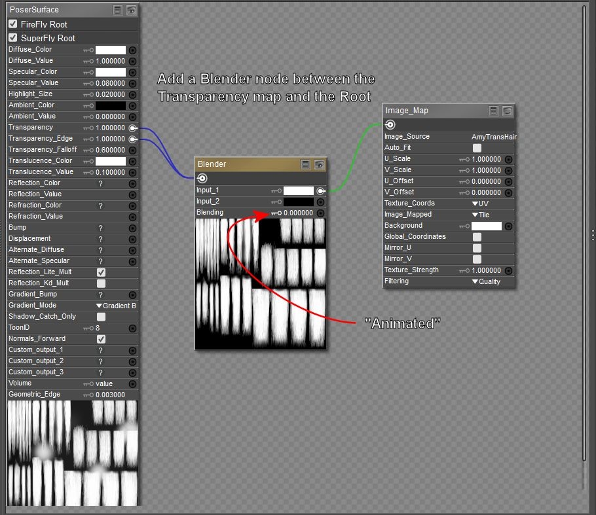
Task: Click the Bump input connector plug
Action: click(x=132, y=228)
